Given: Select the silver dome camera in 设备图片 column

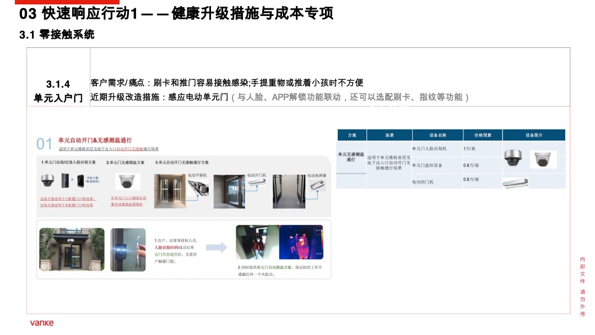Looking at the screenshot, I should 514,159.
